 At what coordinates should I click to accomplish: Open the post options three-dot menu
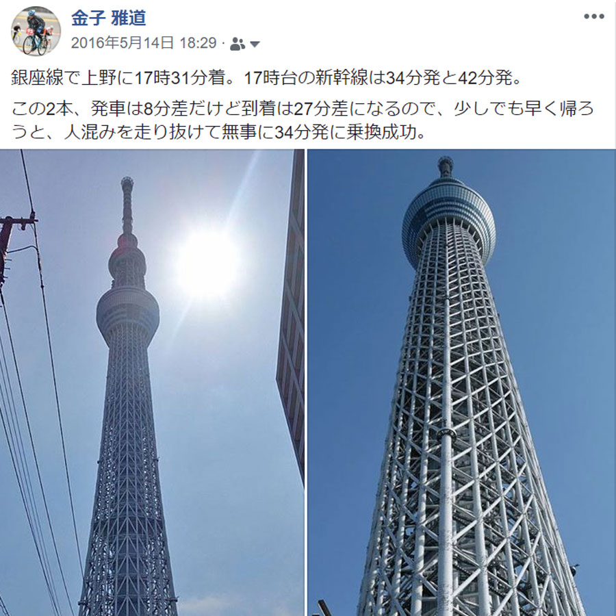(x=593, y=16)
